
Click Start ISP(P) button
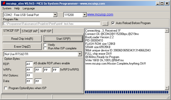coord(63,39)
